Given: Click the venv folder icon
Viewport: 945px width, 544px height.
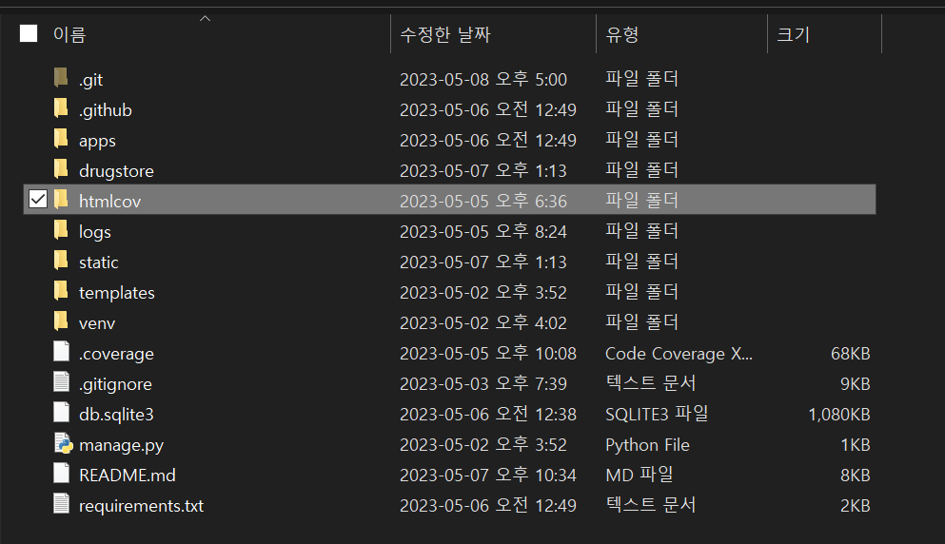Looking at the screenshot, I should coord(61,321).
